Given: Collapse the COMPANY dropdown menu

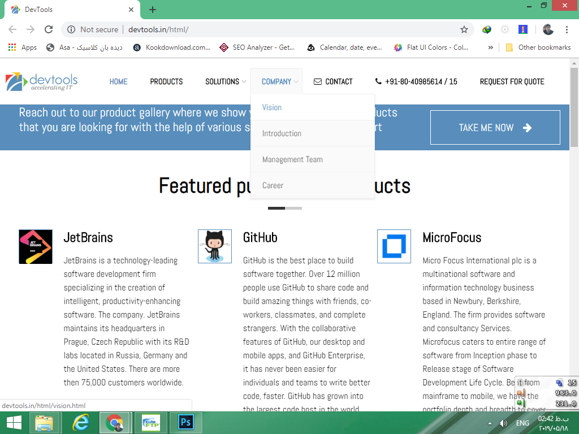Looking at the screenshot, I should click(x=276, y=81).
